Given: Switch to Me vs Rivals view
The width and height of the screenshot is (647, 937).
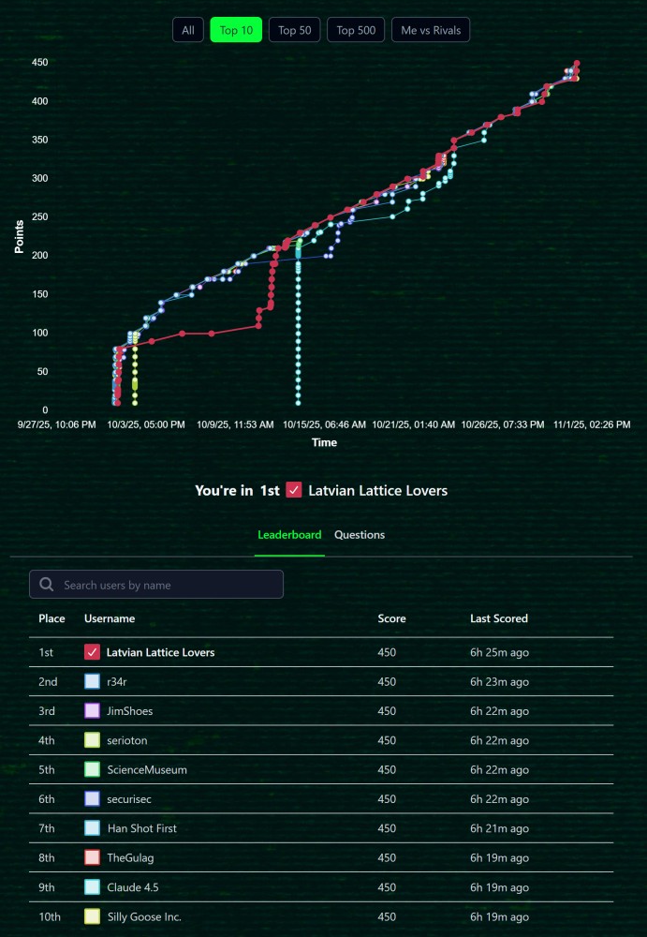Looking at the screenshot, I should tap(431, 30).
